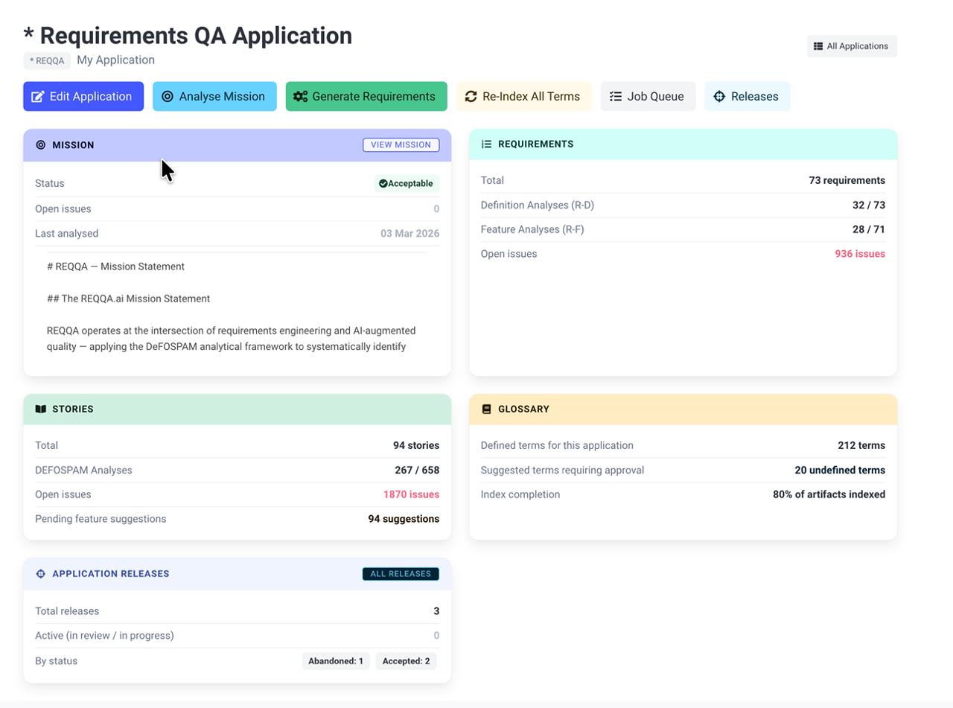953x708 pixels.
Task: Click the crosshair icon in Releases button
Action: point(719,97)
